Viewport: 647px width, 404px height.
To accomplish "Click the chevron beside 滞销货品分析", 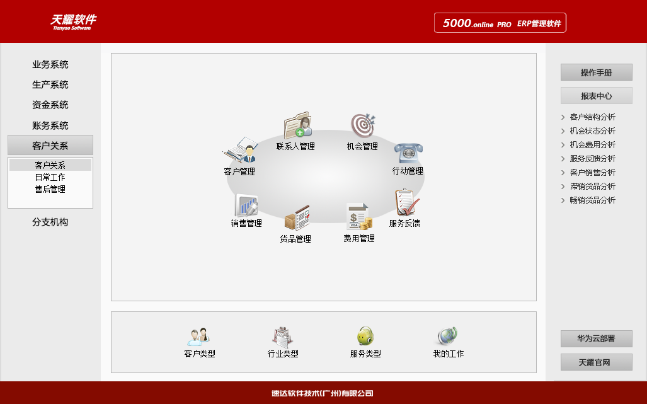I will click(x=563, y=187).
